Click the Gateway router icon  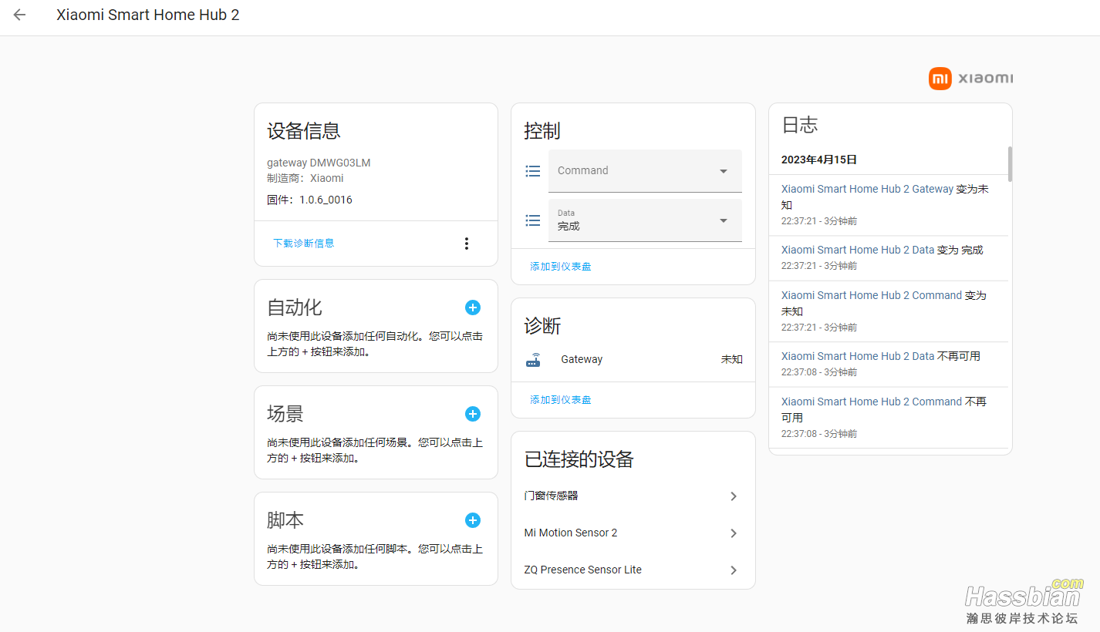[533, 360]
